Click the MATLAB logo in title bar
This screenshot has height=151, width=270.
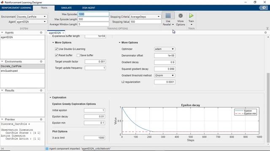tap(2, 2)
